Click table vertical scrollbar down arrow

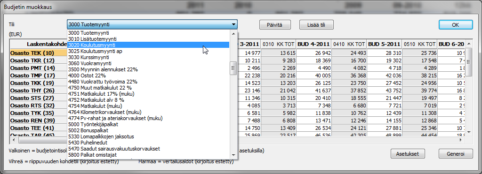(x=468, y=132)
